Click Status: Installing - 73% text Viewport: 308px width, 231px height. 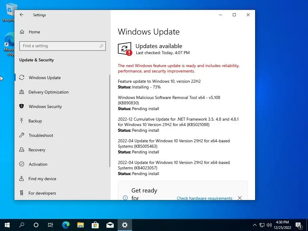pos(139,87)
